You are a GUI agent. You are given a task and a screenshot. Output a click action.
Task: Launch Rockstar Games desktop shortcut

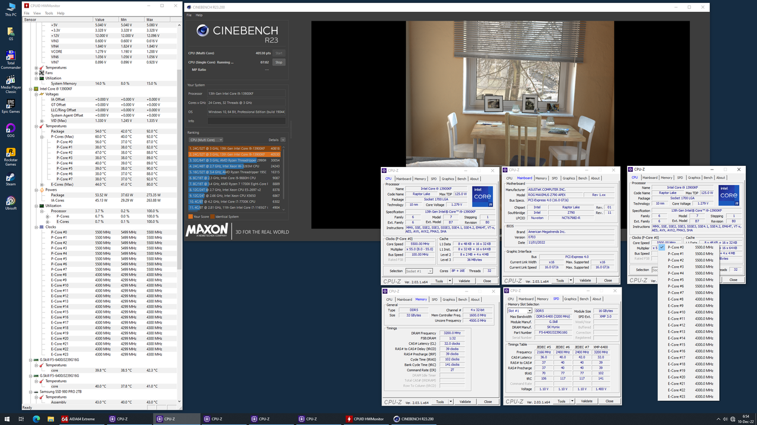[x=11, y=157]
